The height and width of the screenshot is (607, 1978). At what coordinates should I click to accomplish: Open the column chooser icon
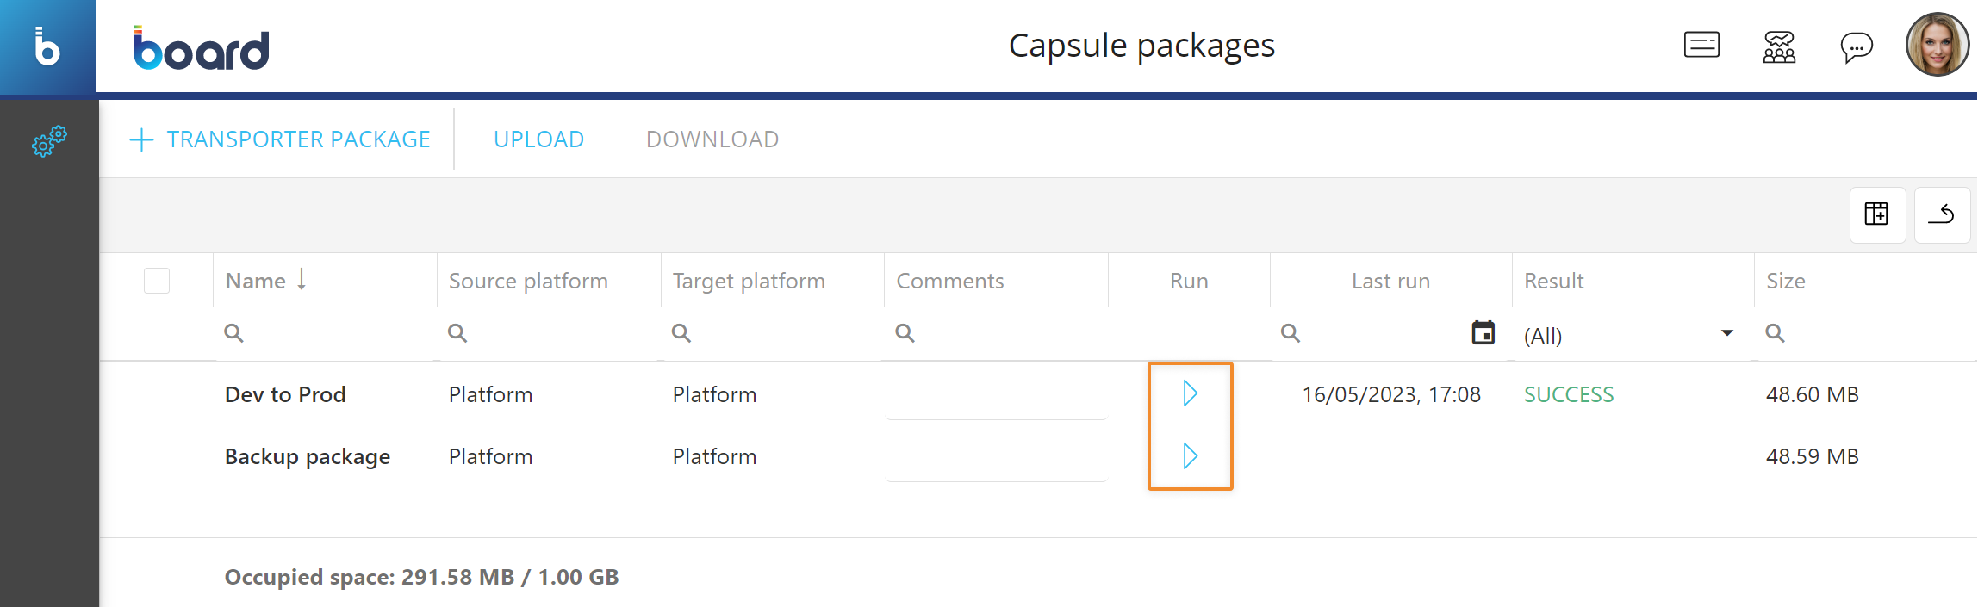(x=1877, y=214)
